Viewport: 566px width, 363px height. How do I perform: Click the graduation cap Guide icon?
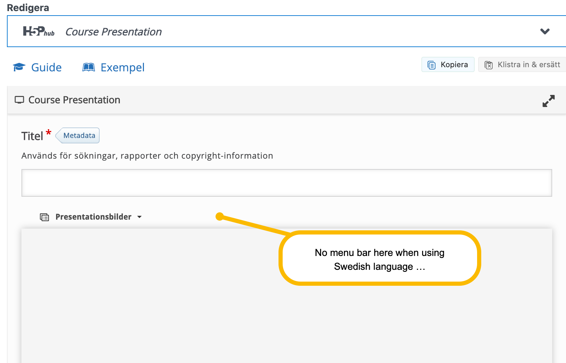(19, 67)
